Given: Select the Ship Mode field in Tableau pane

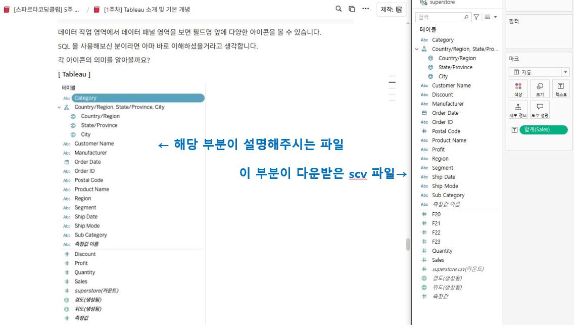Looking at the screenshot, I should (x=445, y=186).
